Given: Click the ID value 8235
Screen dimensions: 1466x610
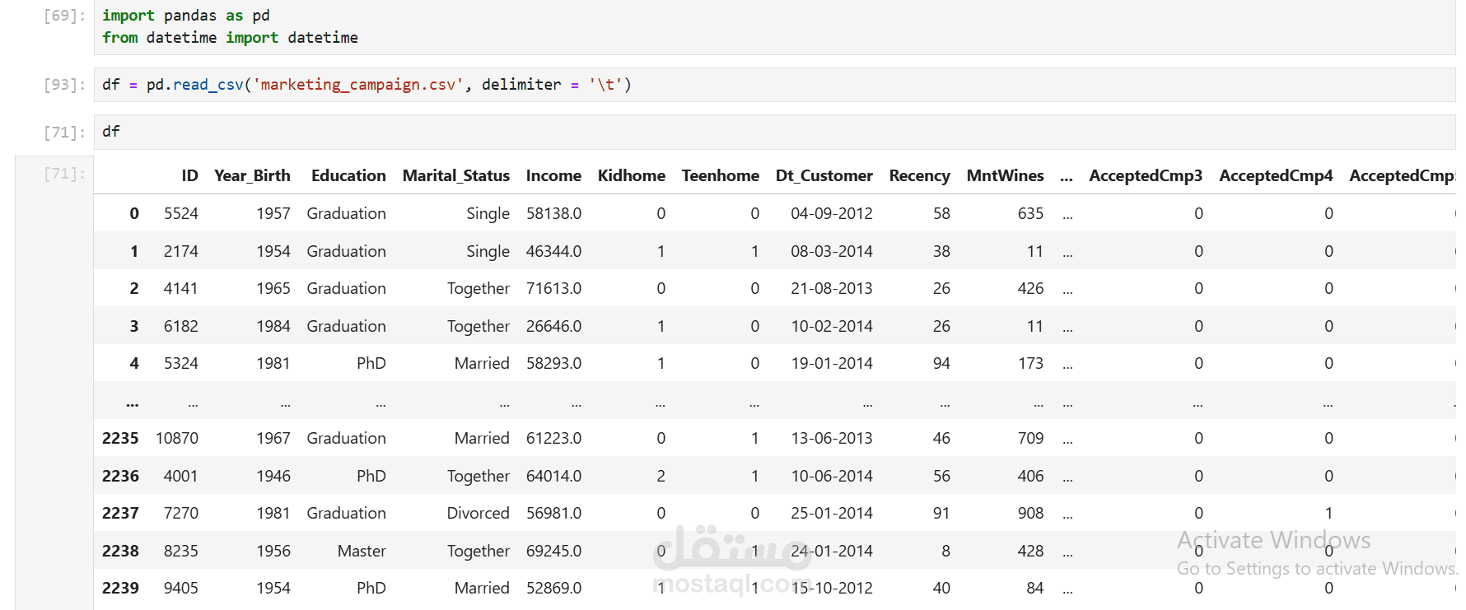Looking at the screenshot, I should [x=181, y=551].
